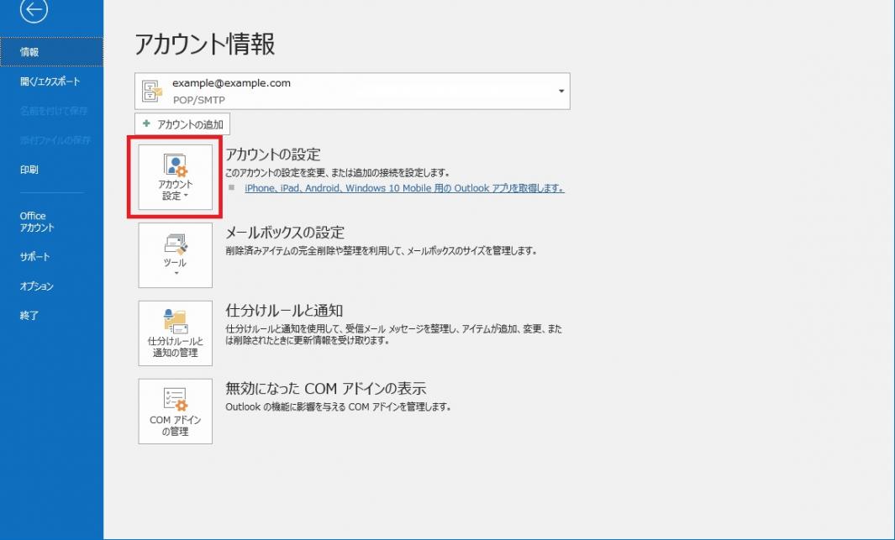Open the サポート section

point(34,257)
